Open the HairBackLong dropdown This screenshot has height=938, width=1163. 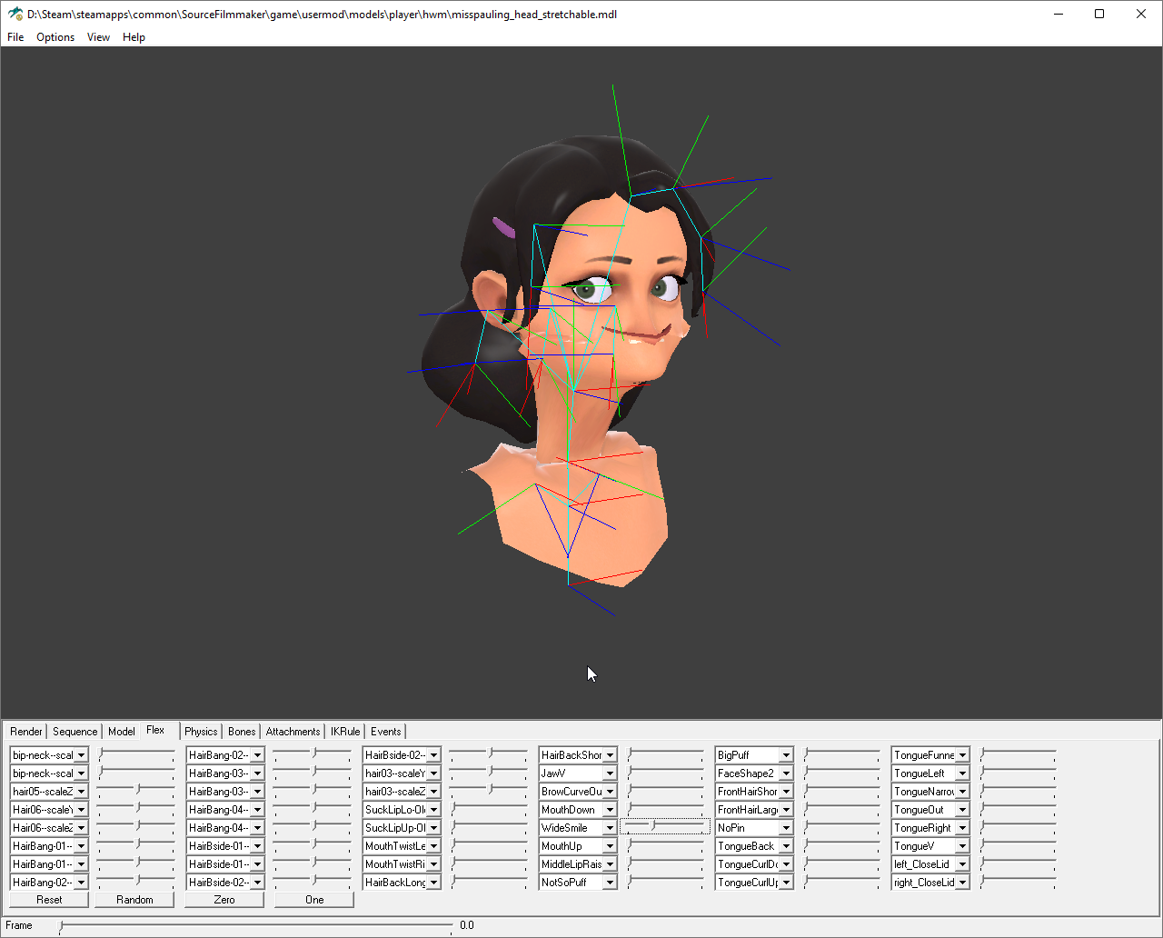click(x=433, y=883)
